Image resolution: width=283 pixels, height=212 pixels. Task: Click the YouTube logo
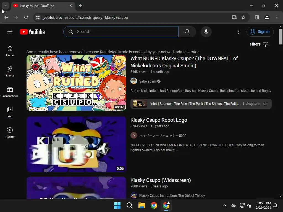click(32, 32)
